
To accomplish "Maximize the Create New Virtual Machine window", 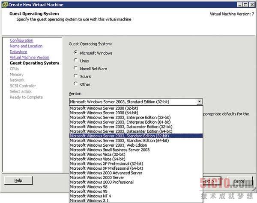I will [x=245, y=5].
